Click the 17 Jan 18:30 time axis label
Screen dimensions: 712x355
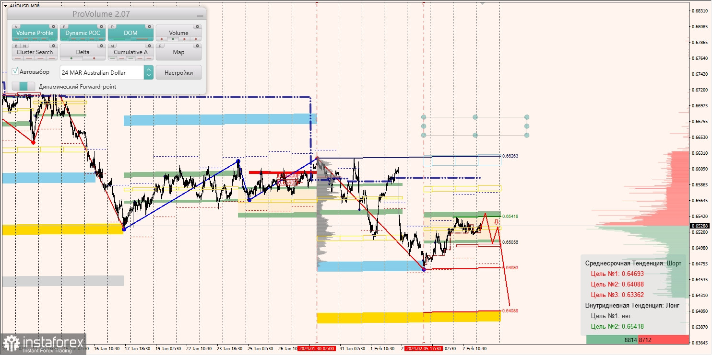click(x=137, y=349)
